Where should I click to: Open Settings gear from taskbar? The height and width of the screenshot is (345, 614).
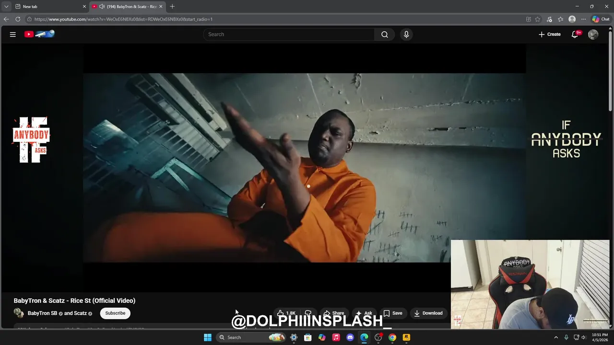point(294,337)
